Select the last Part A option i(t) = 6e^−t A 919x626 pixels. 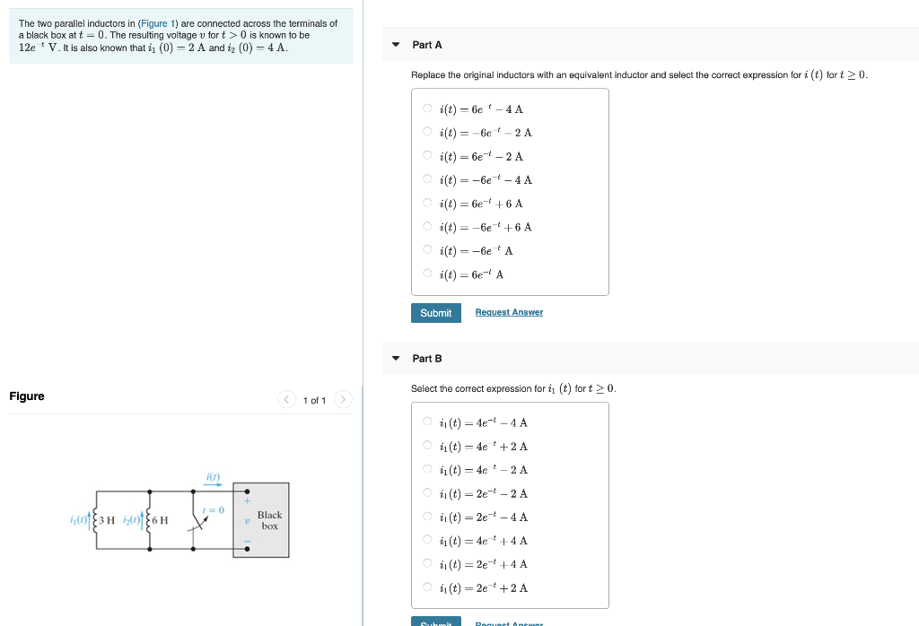tap(427, 273)
